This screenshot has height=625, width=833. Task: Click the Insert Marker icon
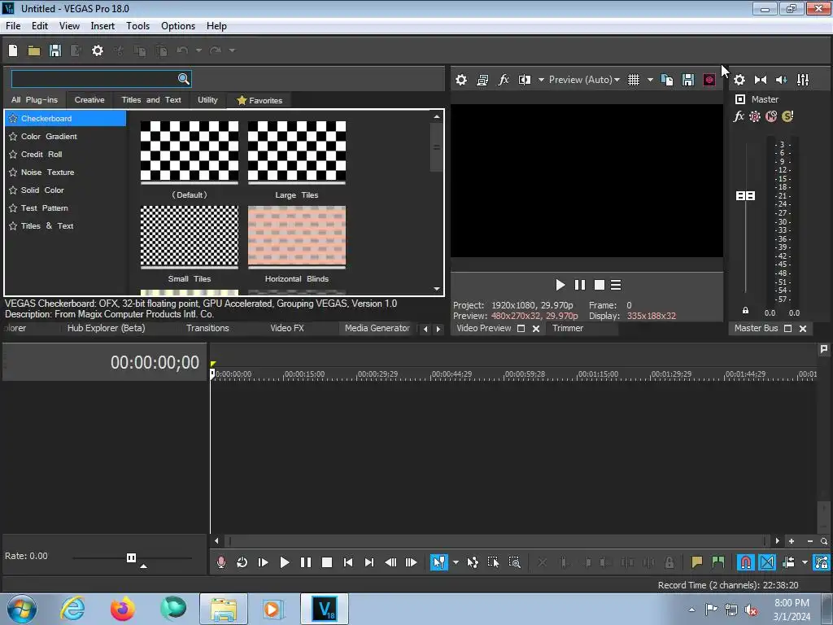pyautogui.click(x=696, y=562)
